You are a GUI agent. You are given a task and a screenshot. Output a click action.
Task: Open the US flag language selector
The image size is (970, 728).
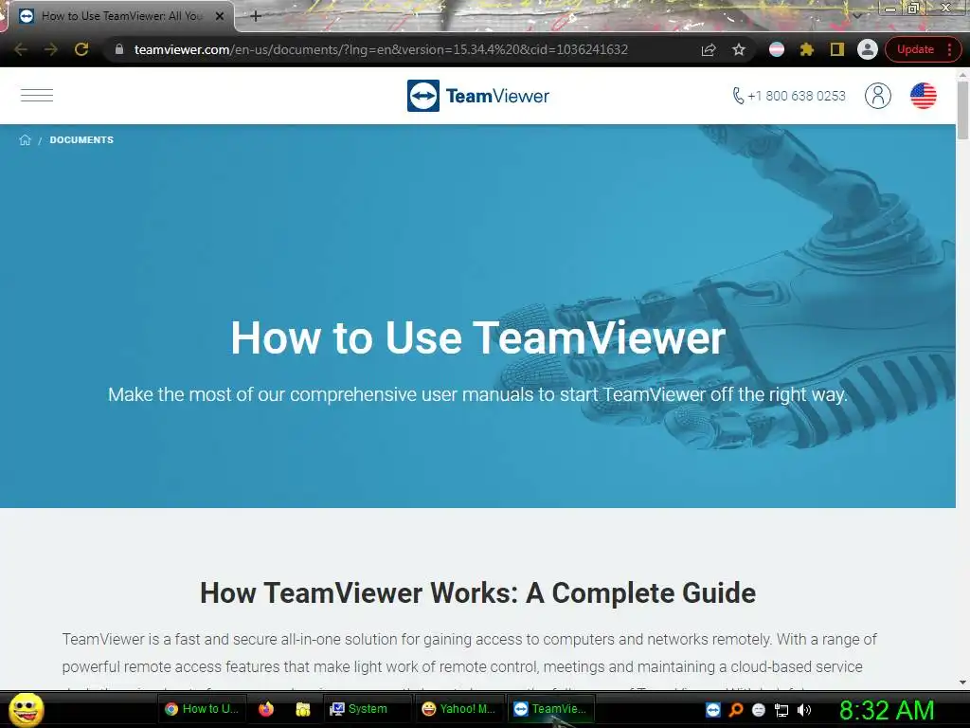[923, 96]
